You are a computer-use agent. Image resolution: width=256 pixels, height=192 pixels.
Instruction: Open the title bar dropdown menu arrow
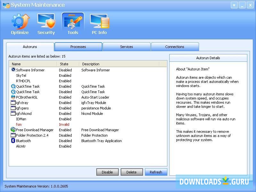click(234, 5)
